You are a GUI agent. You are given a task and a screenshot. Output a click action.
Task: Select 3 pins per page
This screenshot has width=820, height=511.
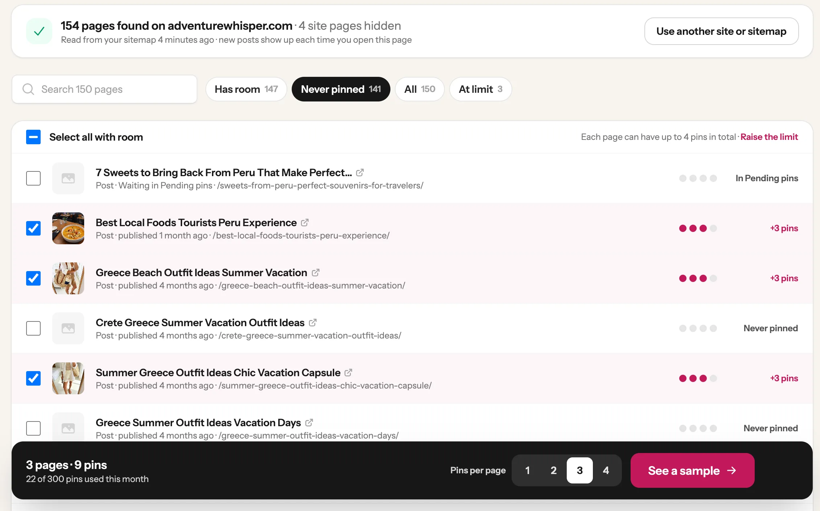[580, 470]
